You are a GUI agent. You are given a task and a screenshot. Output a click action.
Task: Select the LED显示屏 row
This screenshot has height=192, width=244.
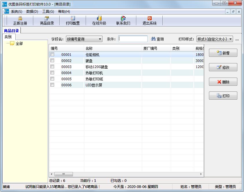(x=126, y=85)
